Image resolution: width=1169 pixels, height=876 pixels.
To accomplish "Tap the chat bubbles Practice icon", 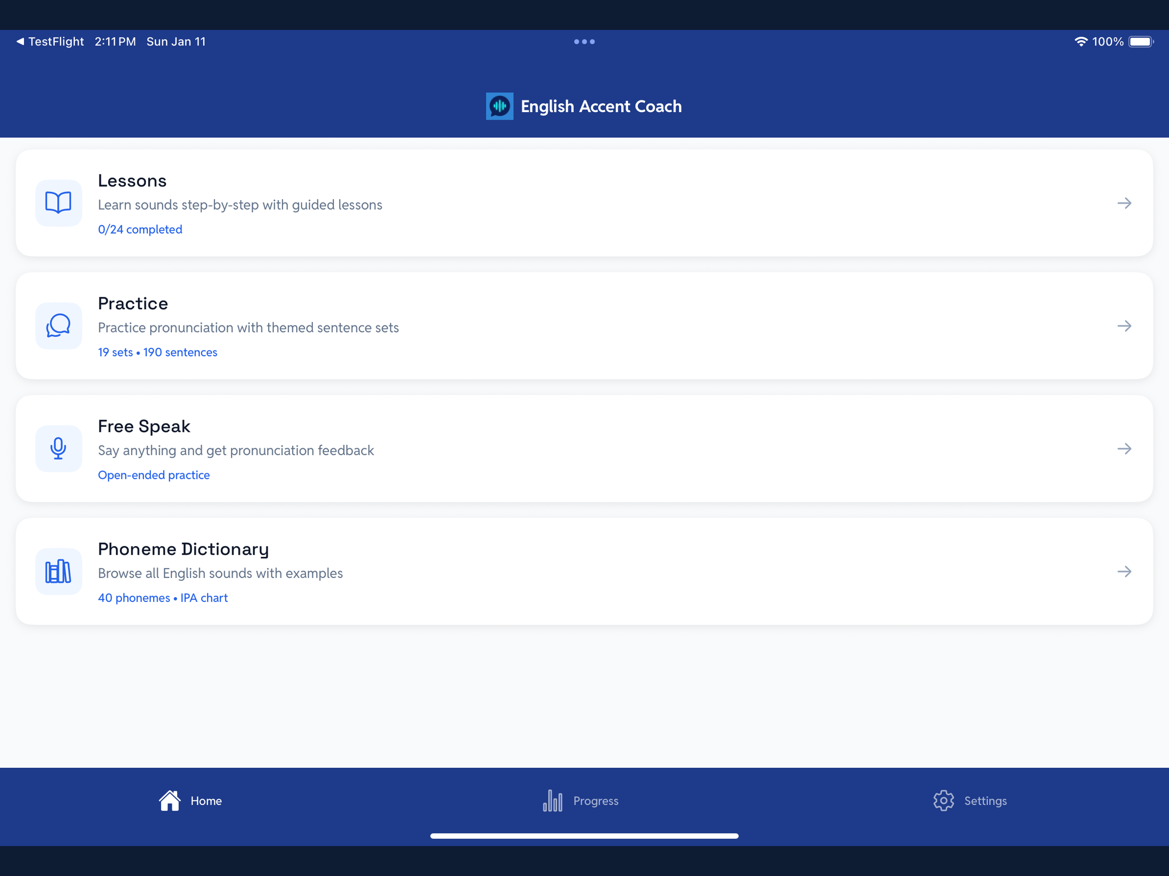I will point(58,326).
